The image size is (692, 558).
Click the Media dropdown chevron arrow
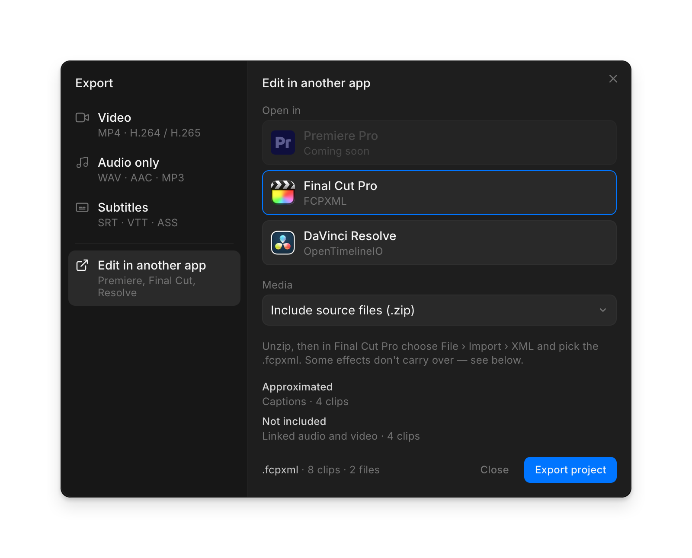(x=603, y=310)
